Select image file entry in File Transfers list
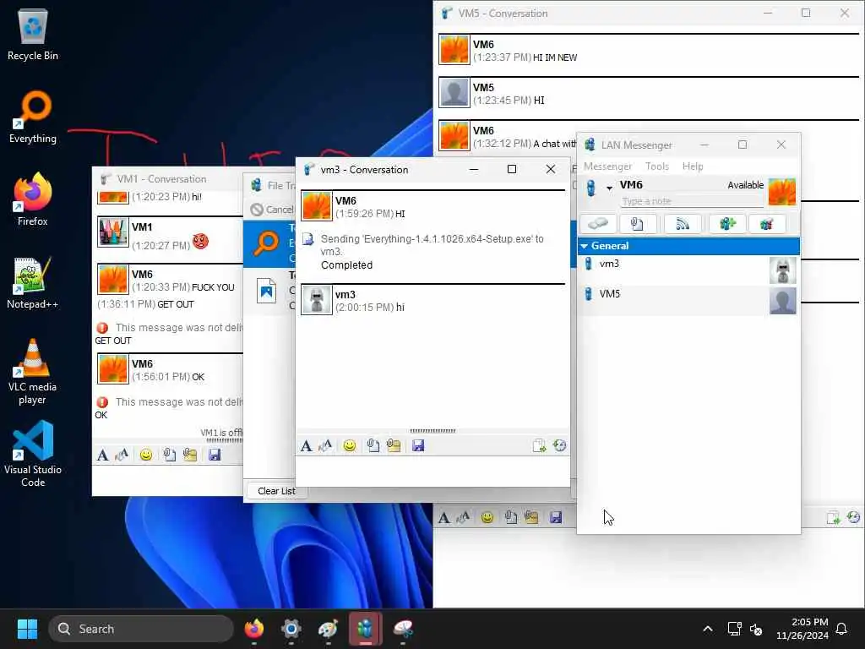This screenshot has height=649, width=865. (270, 291)
